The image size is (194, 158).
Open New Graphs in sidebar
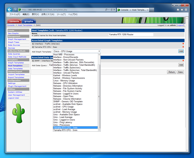tap(13, 33)
